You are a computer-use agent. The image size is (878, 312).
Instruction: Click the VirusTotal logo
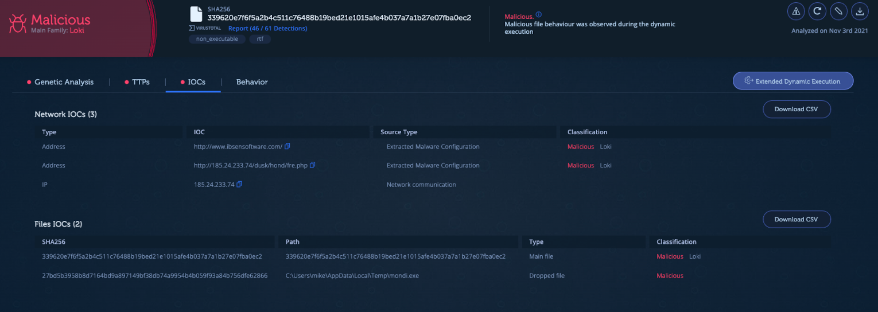pyautogui.click(x=205, y=28)
